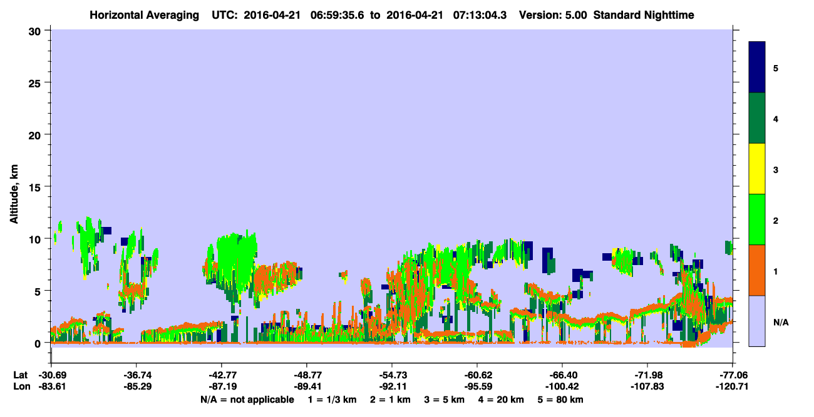Click longitude value -92.11
The width and height of the screenshot is (814, 417).
[392, 386]
